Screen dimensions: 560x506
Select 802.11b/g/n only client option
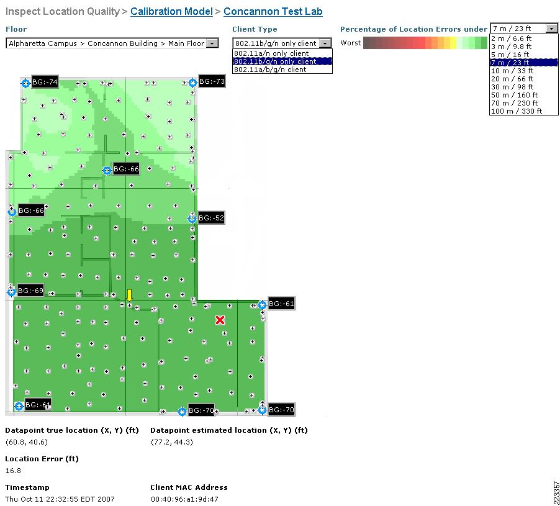coord(282,61)
